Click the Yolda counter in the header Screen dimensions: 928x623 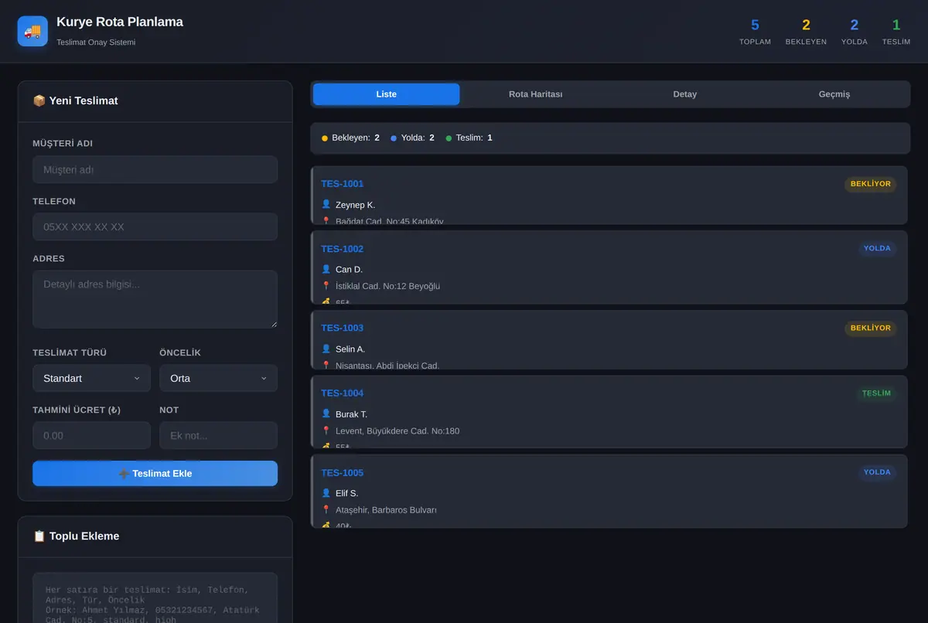click(x=855, y=32)
